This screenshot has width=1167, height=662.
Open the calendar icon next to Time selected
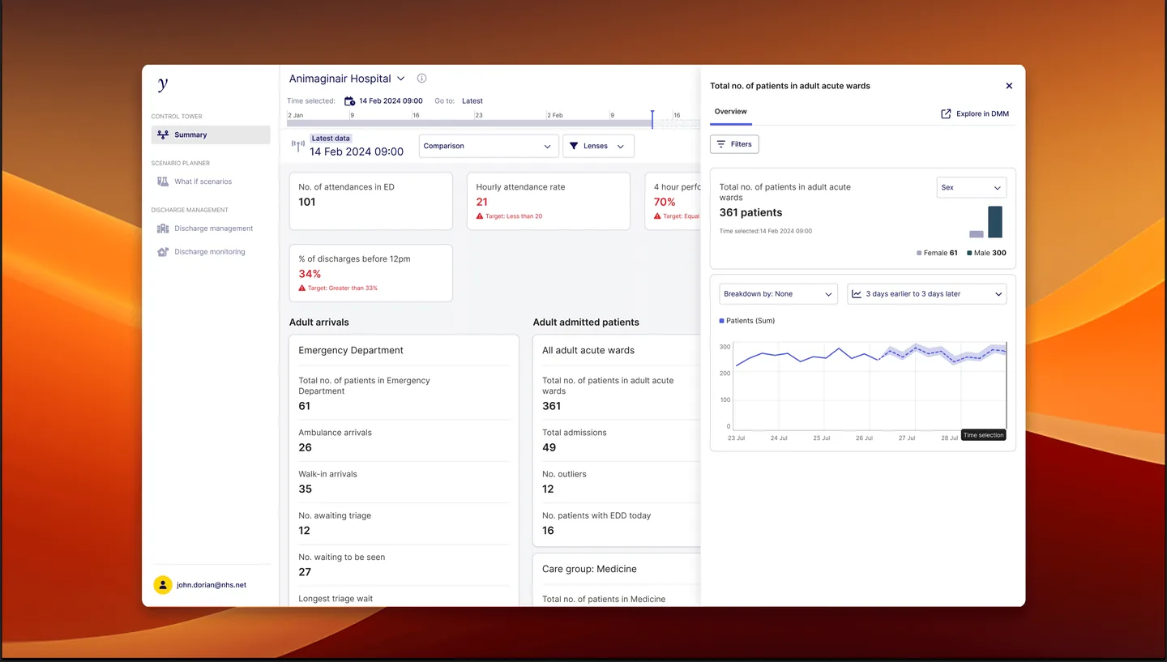[349, 101]
